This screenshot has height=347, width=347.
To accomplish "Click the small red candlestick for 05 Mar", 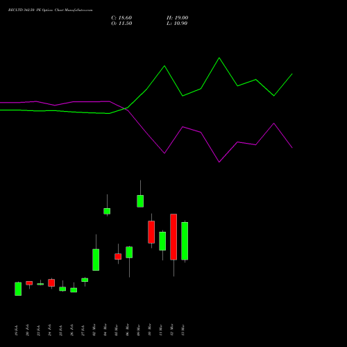I will point(118,256).
